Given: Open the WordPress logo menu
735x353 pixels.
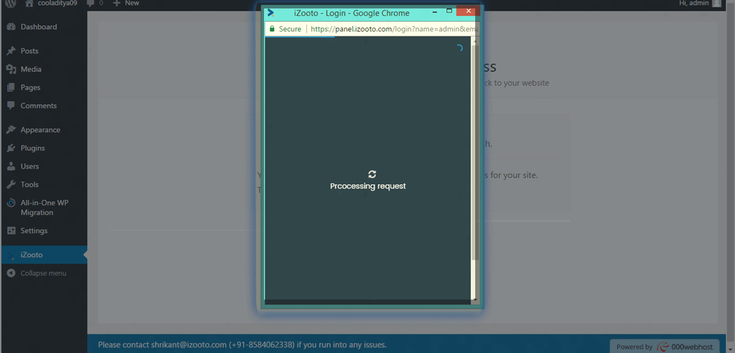Looking at the screenshot, I should 11,4.
